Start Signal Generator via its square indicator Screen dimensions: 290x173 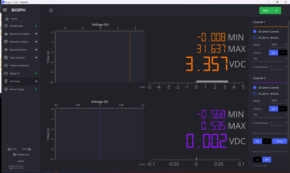(x=36, y=50)
